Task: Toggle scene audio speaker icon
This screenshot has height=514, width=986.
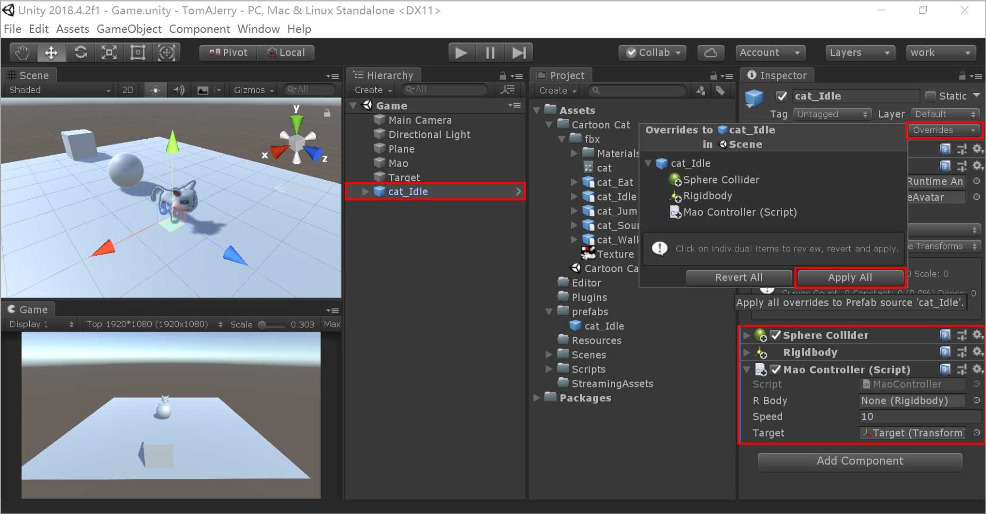Action: [x=179, y=90]
